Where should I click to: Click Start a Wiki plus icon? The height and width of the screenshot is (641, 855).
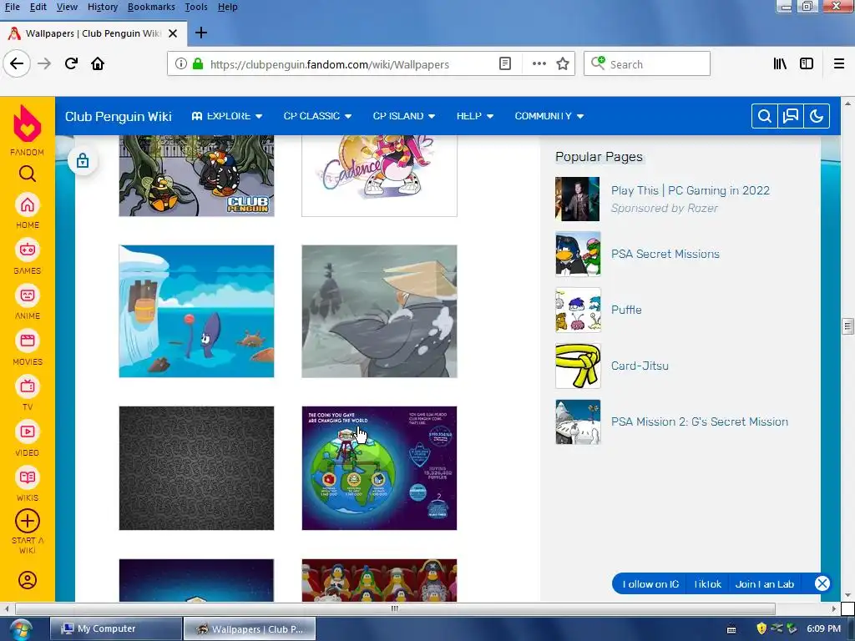(x=28, y=521)
